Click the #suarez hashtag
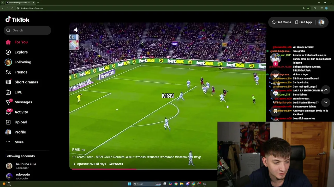 point(153,157)
